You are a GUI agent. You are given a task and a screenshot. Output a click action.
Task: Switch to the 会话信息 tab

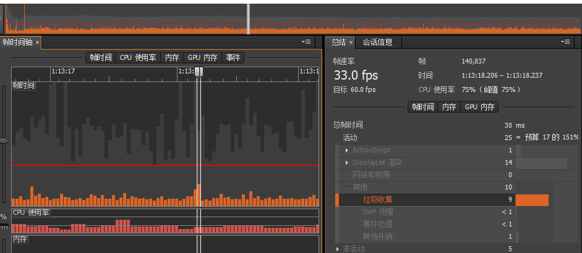click(377, 42)
